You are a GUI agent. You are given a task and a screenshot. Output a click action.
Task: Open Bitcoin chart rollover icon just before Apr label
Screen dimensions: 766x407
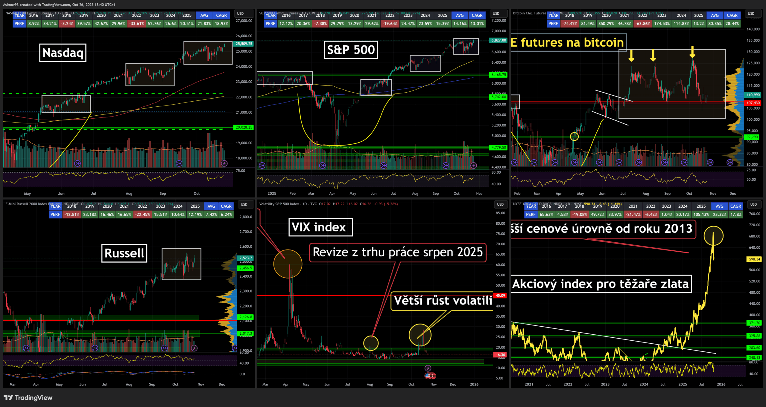tap(555, 162)
